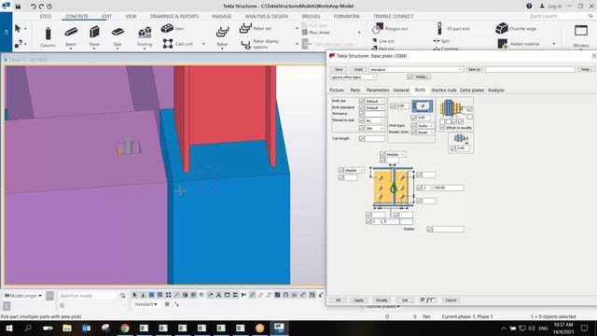The image size is (597, 336).
Task: Click the Save button in dialog
Action: point(339,69)
